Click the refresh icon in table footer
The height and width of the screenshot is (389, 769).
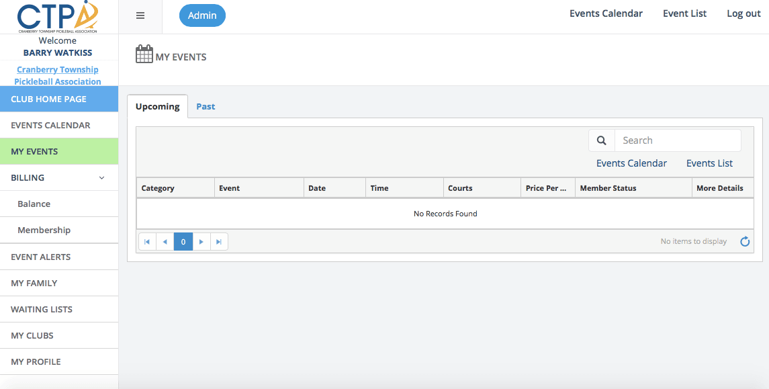(x=744, y=242)
